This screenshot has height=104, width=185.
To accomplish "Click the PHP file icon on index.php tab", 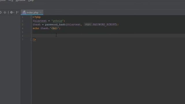I will click(x=24, y=12).
